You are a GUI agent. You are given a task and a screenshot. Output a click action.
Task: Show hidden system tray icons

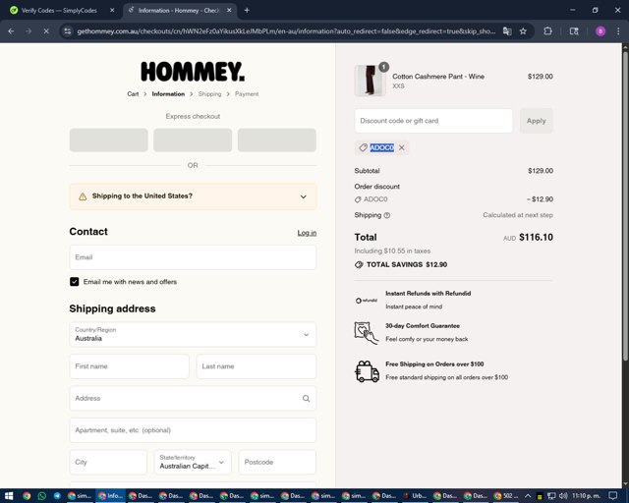click(x=528, y=496)
